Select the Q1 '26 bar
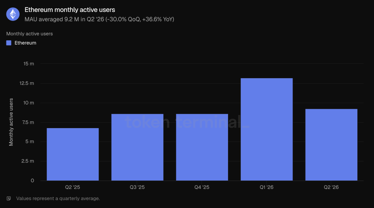The width and height of the screenshot is (374, 208). point(267,129)
